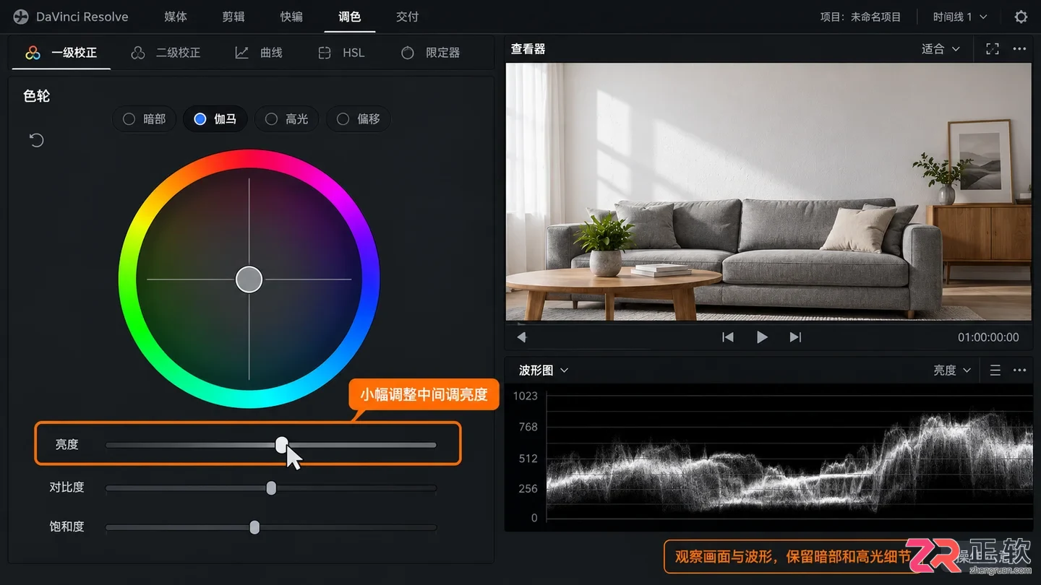Select the 一级校正 tab

tap(61, 53)
